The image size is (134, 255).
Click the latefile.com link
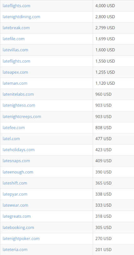pos(13,39)
